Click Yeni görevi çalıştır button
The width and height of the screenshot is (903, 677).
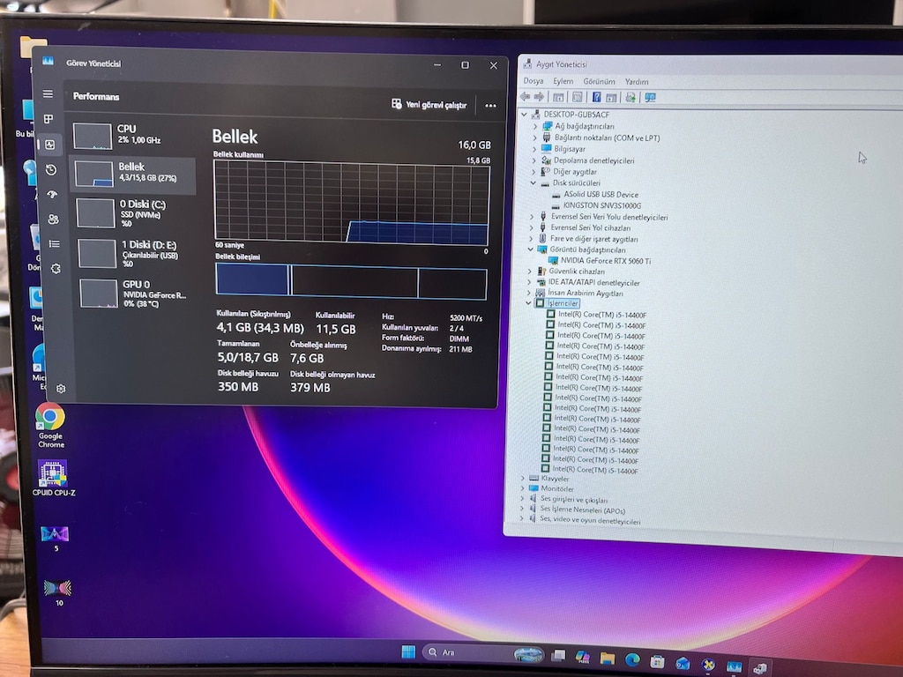pos(429,105)
